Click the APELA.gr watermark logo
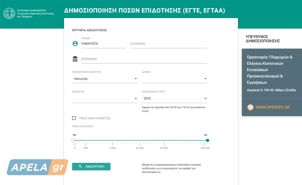 37,168
